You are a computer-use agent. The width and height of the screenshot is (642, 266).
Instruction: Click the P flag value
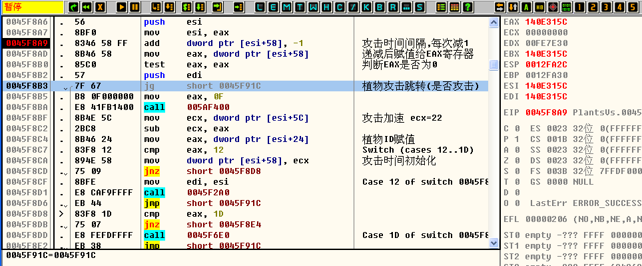(517, 139)
